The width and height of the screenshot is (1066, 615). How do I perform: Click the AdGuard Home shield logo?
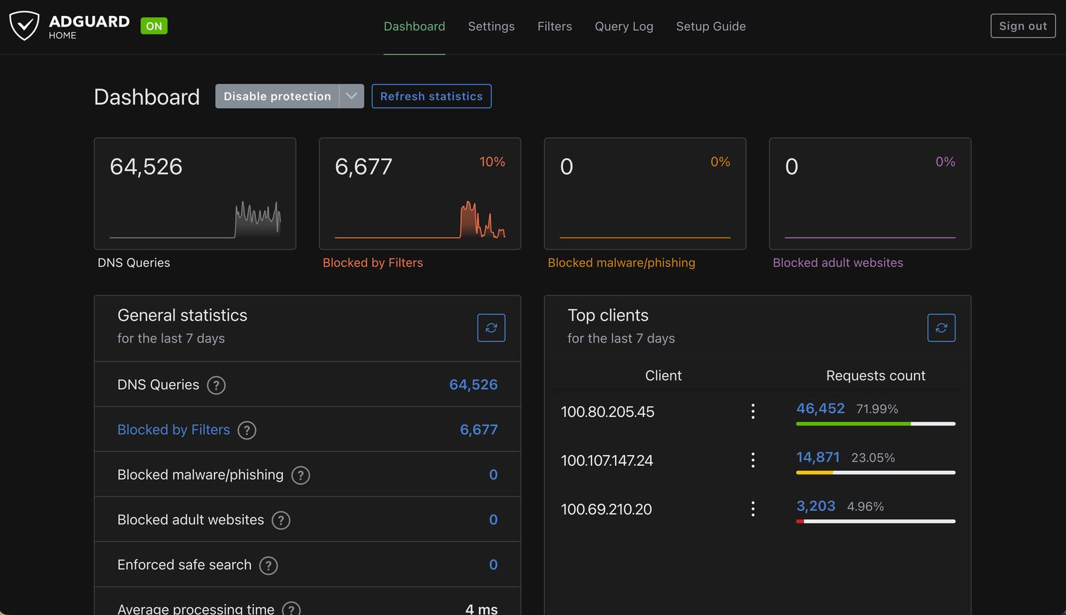click(x=25, y=26)
